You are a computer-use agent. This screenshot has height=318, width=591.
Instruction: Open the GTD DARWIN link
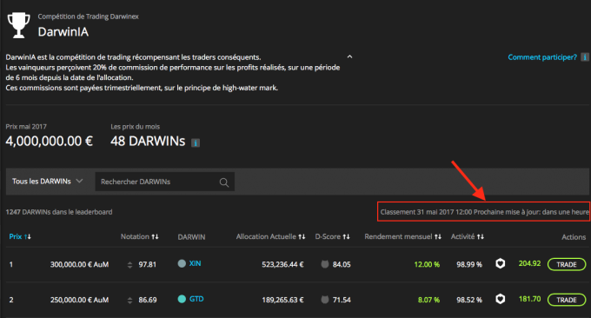pos(196,299)
